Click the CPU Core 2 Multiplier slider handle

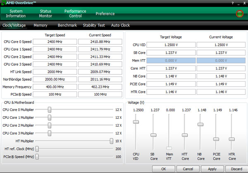click(x=50, y=125)
